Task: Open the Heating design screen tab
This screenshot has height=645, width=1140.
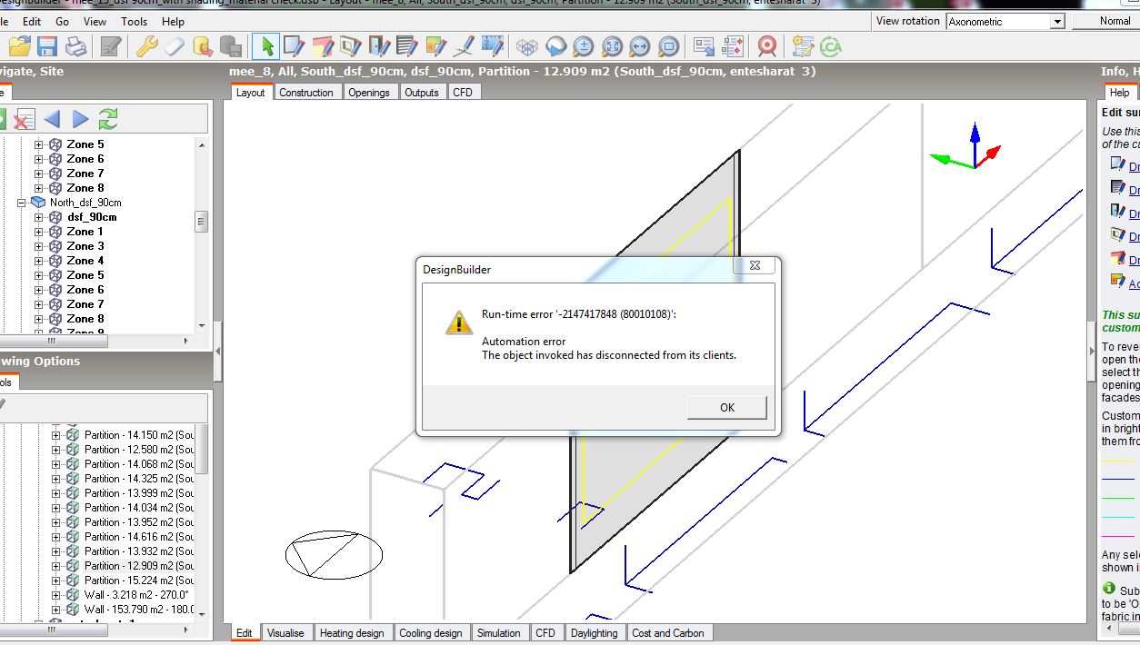Action: (352, 633)
